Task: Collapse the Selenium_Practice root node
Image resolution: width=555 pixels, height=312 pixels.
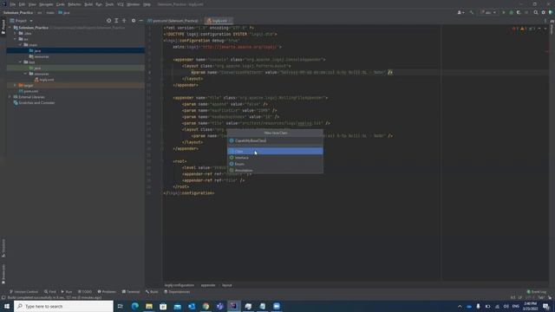Action: [x=10, y=28]
